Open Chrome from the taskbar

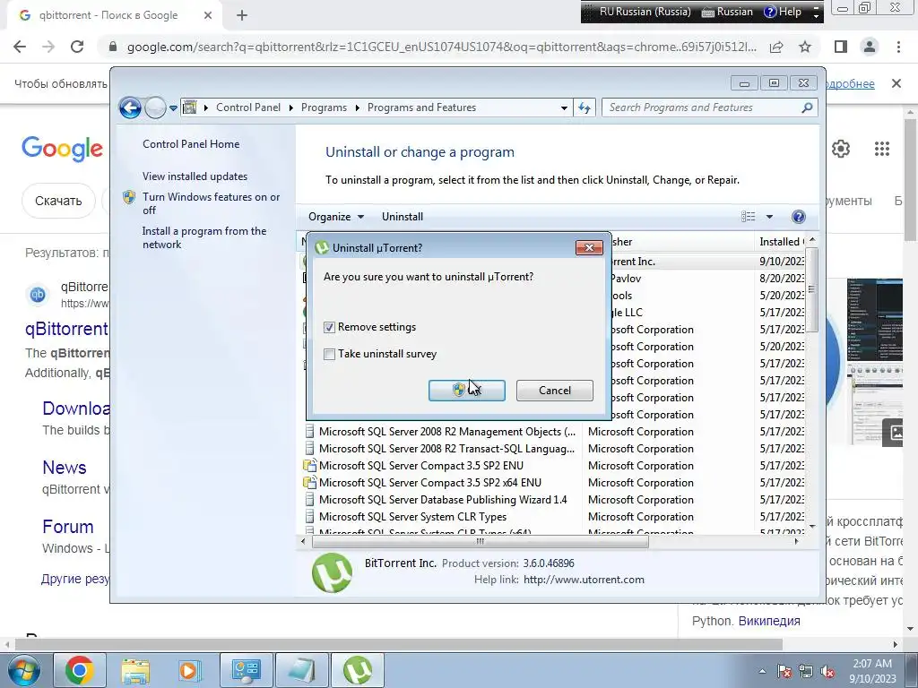coord(80,670)
